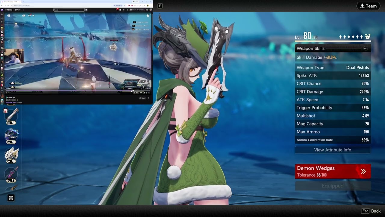385x217 pixels.
Task: Click the gift box icon beside stars
Action: [368, 37]
